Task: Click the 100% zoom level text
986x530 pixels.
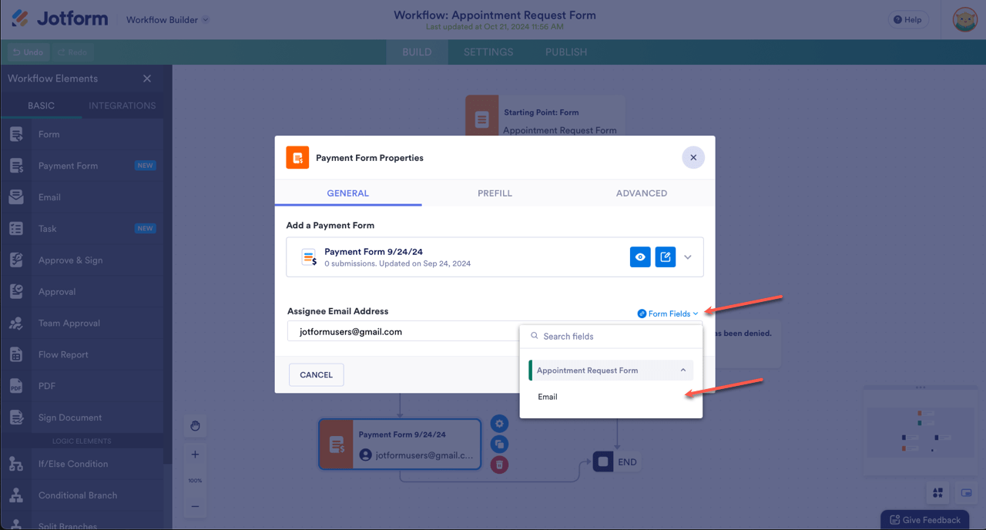Action: coord(195,481)
